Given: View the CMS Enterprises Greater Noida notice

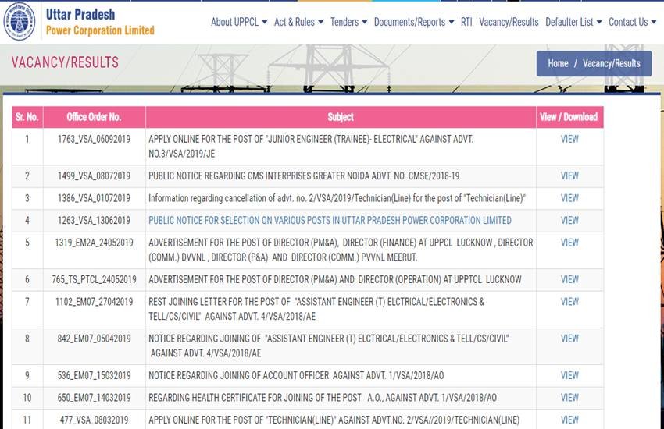Looking at the screenshot, I should [569, 176].
